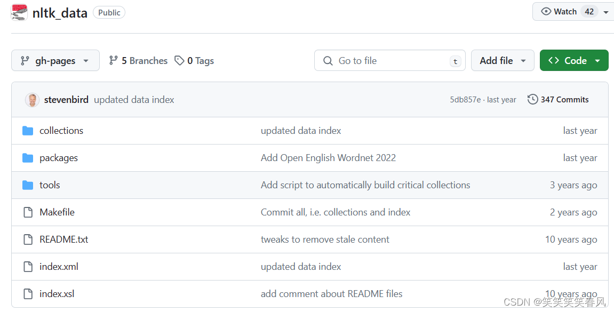Open the green Code dropdown button
The height and width of the screenshot is (312, 614).
click(573, 61)
